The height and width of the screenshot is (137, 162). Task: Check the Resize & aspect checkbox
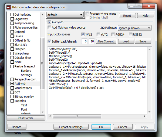point(12,66)
